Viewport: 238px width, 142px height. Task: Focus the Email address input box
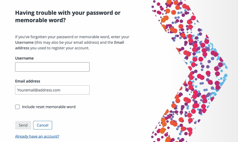tap(52, 90)
